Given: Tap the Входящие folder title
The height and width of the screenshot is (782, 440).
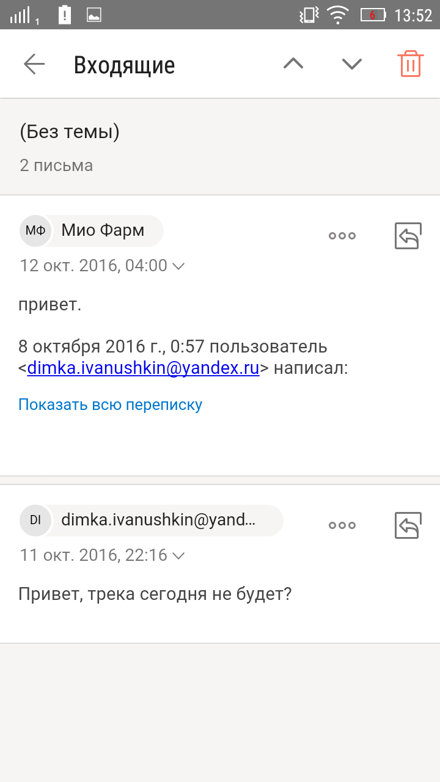Looking at the screenshot, I should click(124, 65).
